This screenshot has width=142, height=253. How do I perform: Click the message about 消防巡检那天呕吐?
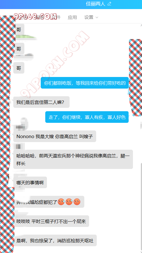pos(55,241)
